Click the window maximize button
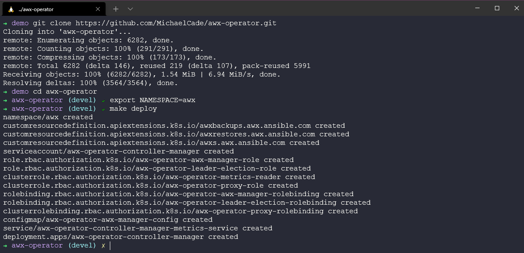This screenshot has width=524, height=253. tap(497, 9)
